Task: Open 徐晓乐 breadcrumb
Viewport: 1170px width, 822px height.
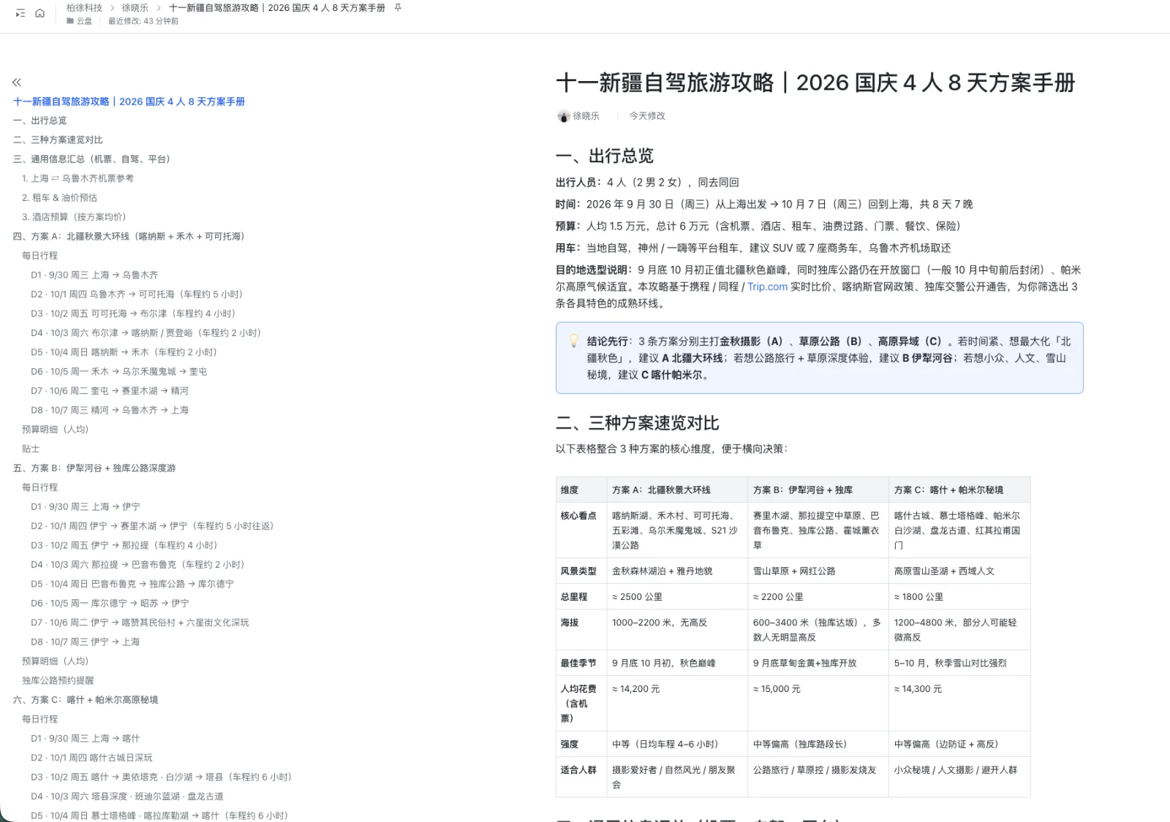Action: tap(135, 8)
